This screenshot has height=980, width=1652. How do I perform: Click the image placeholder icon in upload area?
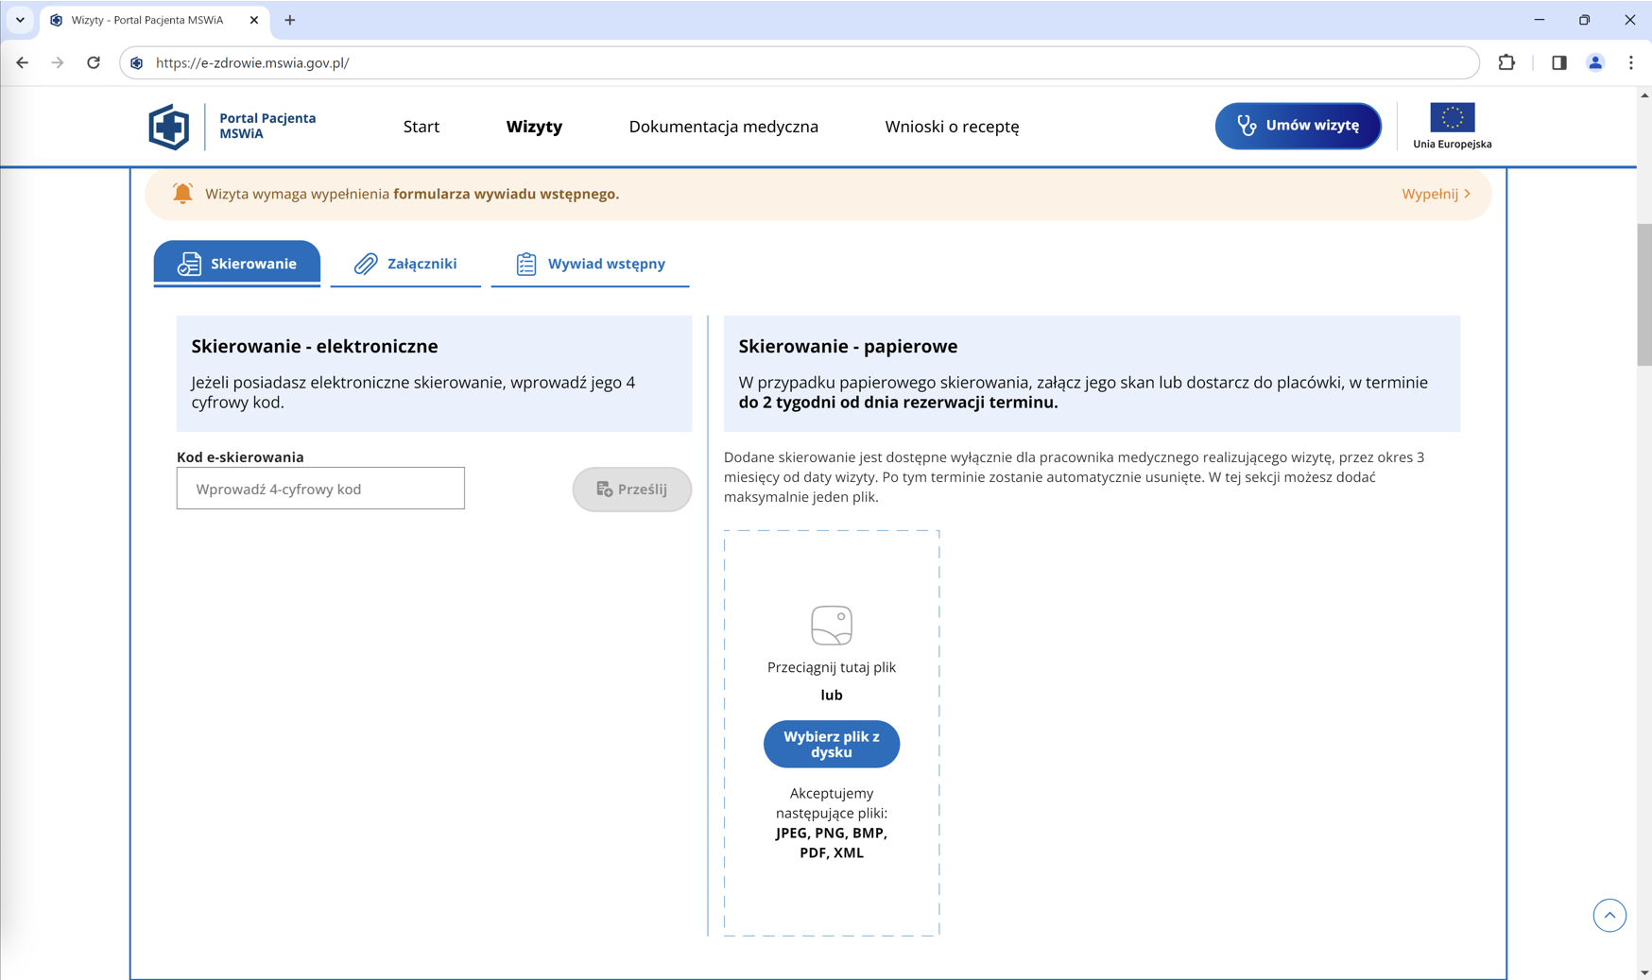coord(831,626)
